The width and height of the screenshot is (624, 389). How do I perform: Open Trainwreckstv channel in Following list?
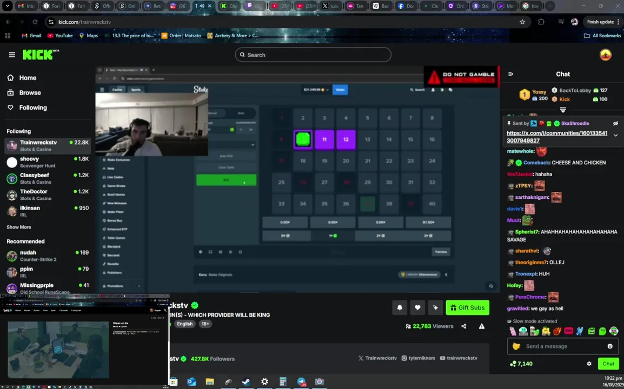tap(48, 145)
